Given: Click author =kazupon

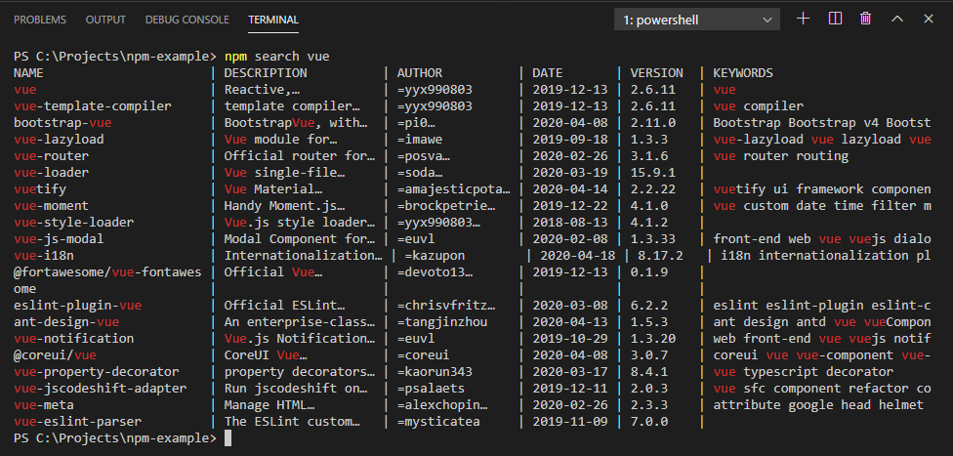Looking at the screenshot, I should pos(435,256).
